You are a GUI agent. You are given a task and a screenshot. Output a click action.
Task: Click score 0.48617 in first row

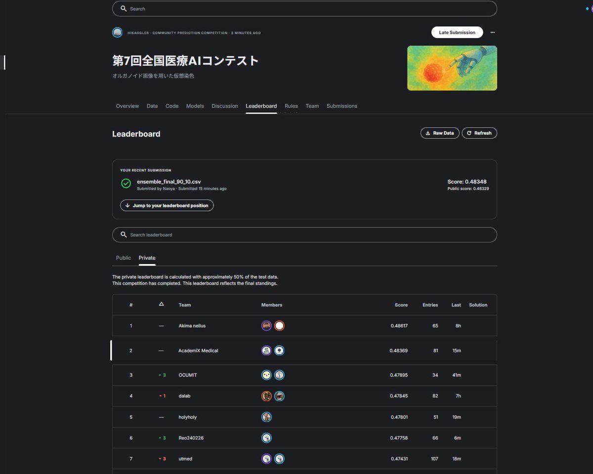click(x=399, y=326)
